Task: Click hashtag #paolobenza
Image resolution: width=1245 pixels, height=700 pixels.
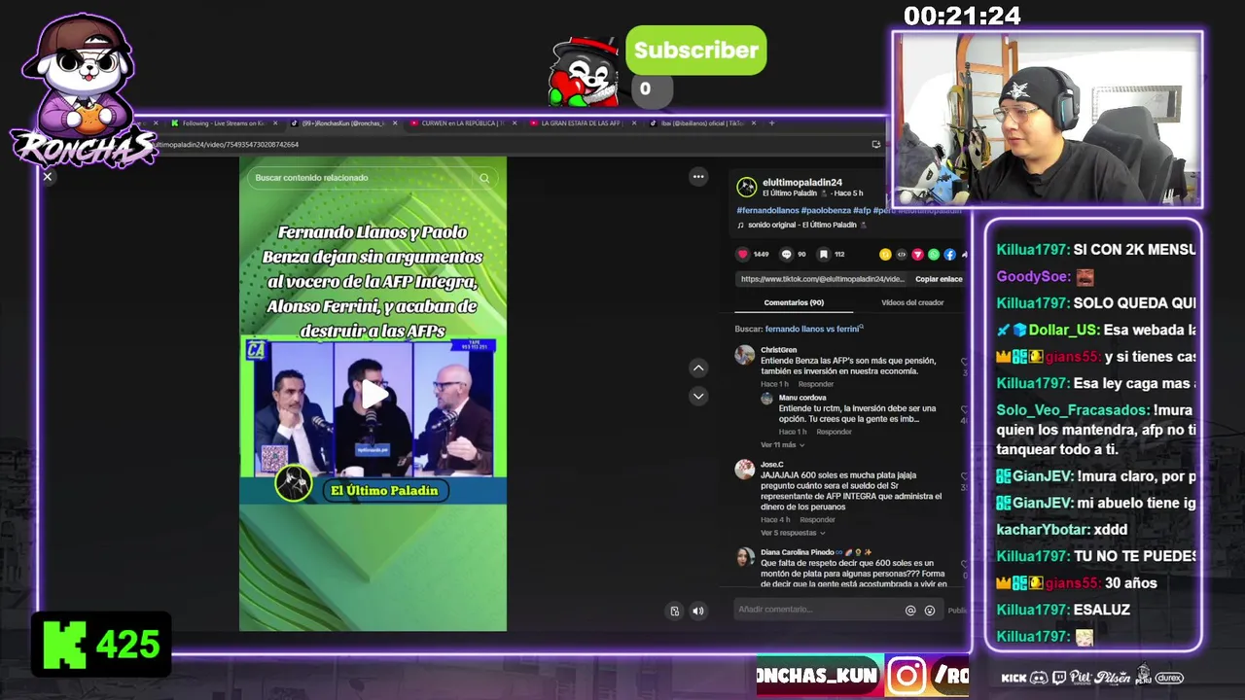Action: [x=826, y=210]
